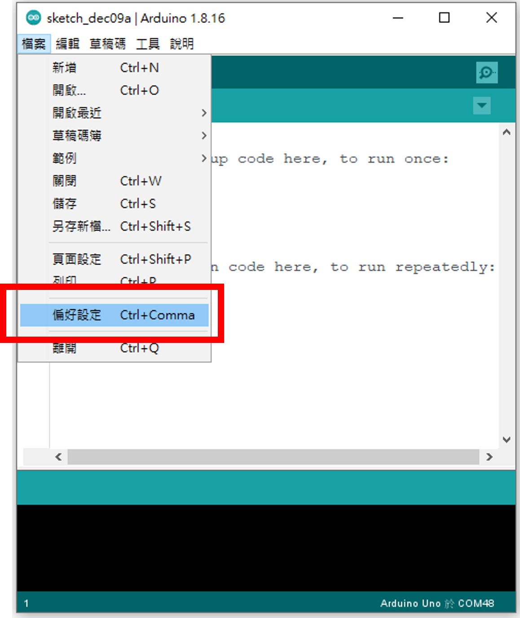The width and height of the screenshot is (520, 618).
Task: Click the Arduino logo in title bar
Action: click(33, 18)
